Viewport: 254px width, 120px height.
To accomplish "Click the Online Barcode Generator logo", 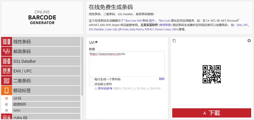I will pos(42,17).
